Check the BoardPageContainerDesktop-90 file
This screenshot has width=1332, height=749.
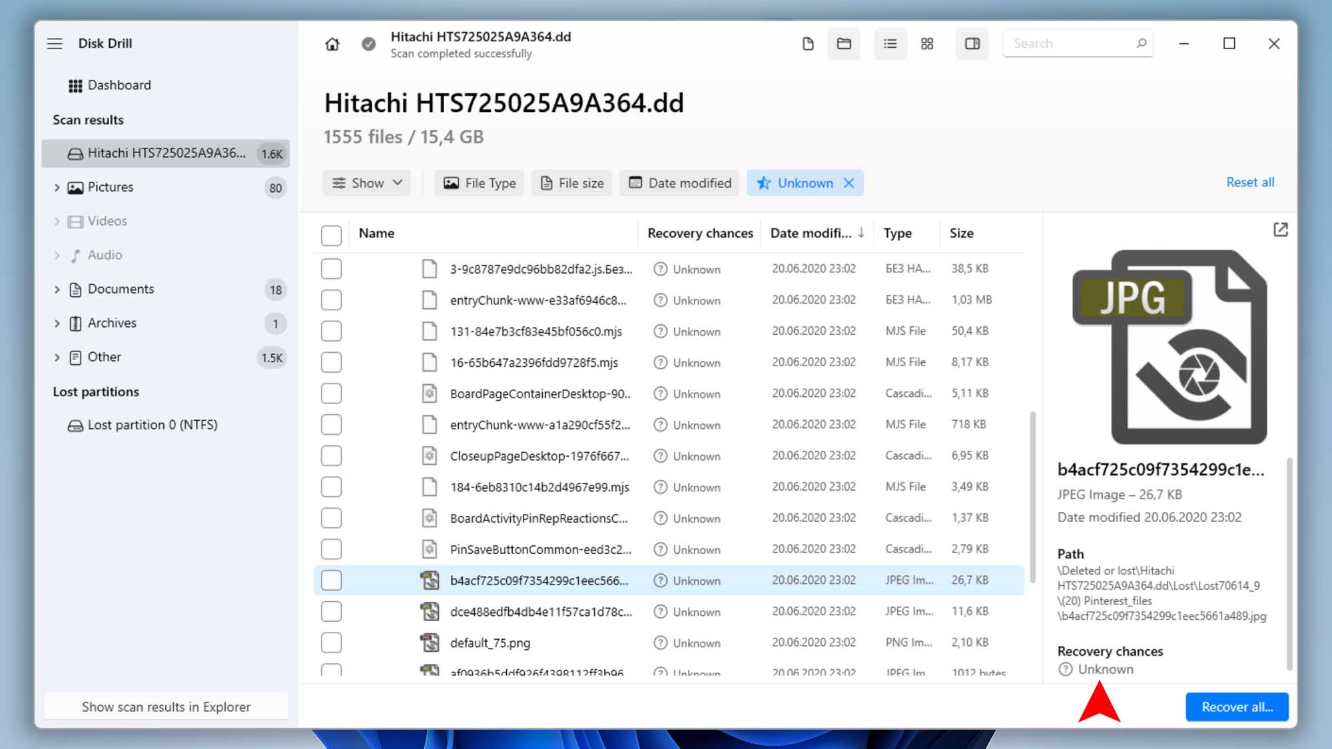(331, 393)
